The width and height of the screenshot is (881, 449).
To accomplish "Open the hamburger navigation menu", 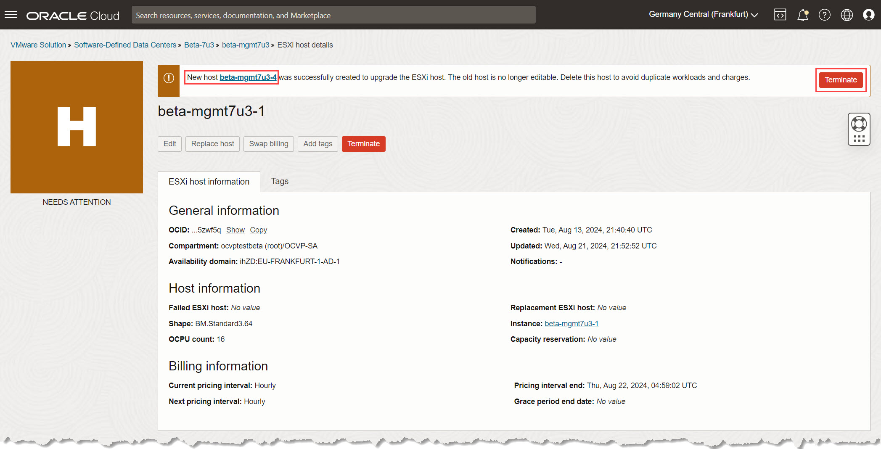I will tap(11, 15).
